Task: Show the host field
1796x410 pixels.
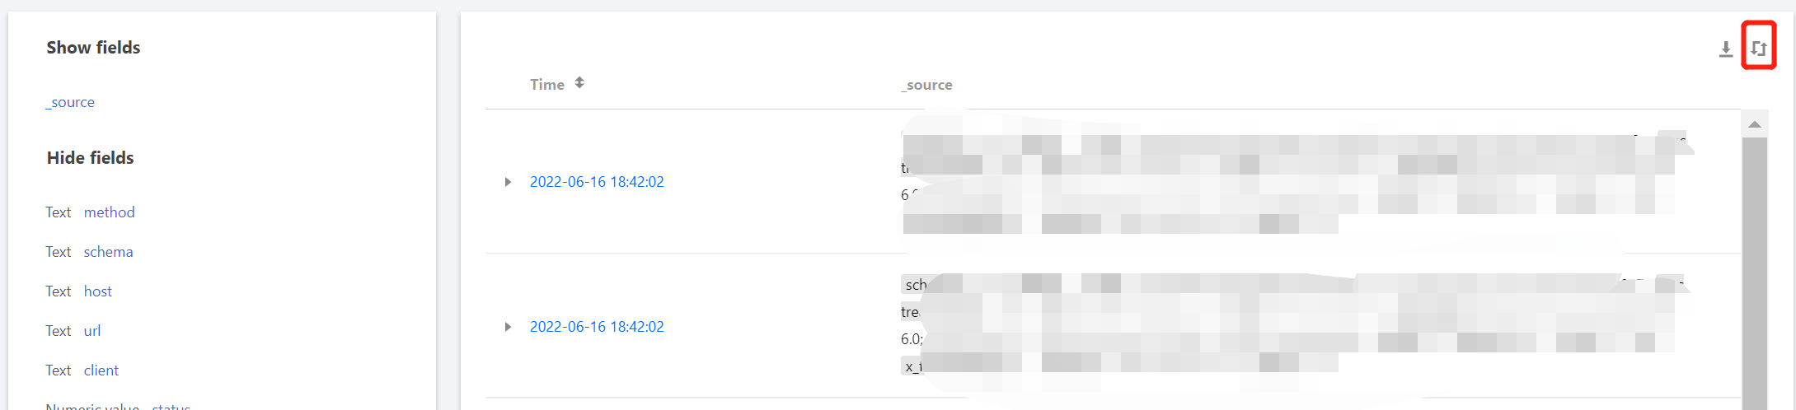Action: 97,291
